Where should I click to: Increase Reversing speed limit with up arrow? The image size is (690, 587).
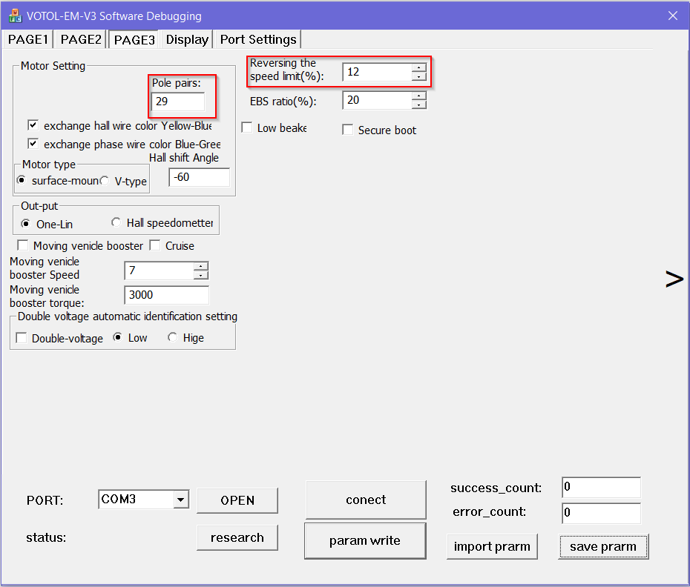419,67
